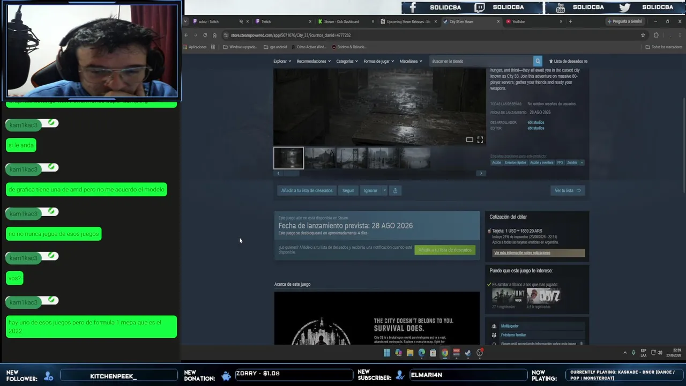
Task: Go back with the browser back arrow
Action: 186,35
